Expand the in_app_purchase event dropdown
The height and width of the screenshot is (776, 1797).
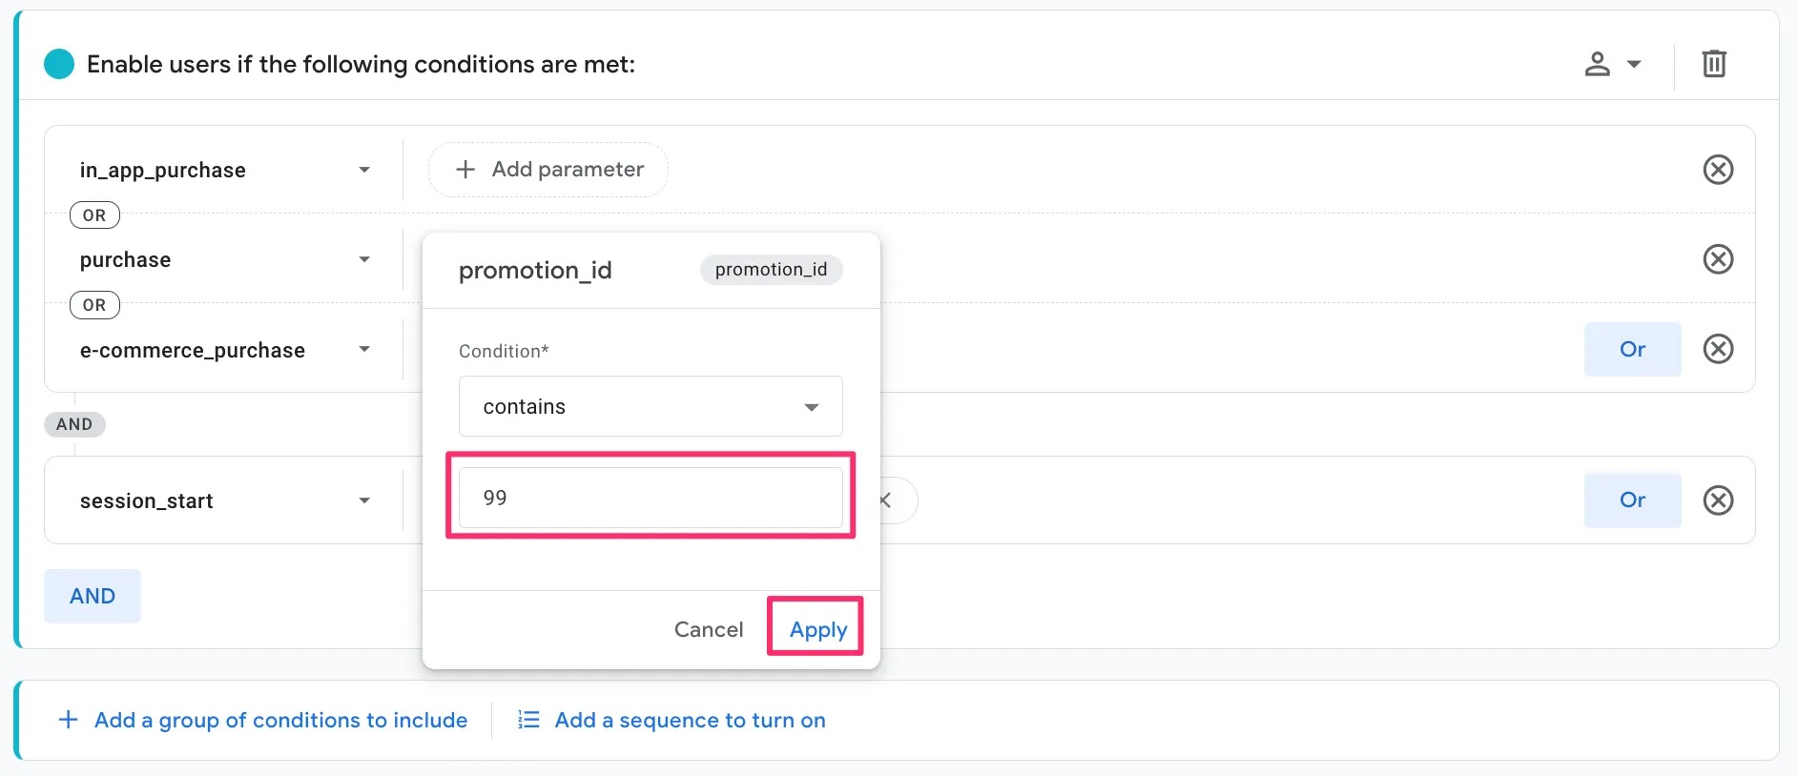point(363,170)
